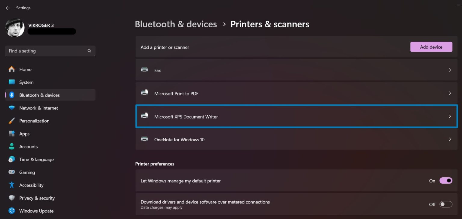This screenshot has width=462, height=219.
Task: Click the Add device button
Action: (x=431, y=47)
